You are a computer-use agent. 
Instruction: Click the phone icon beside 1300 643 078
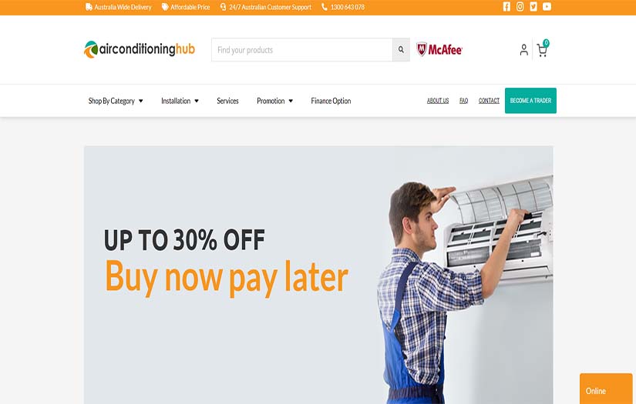click(x=325, y=7)
